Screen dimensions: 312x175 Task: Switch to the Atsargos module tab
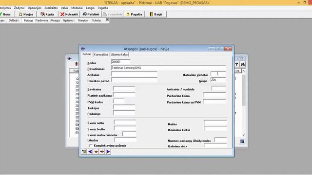coord(55,20)
